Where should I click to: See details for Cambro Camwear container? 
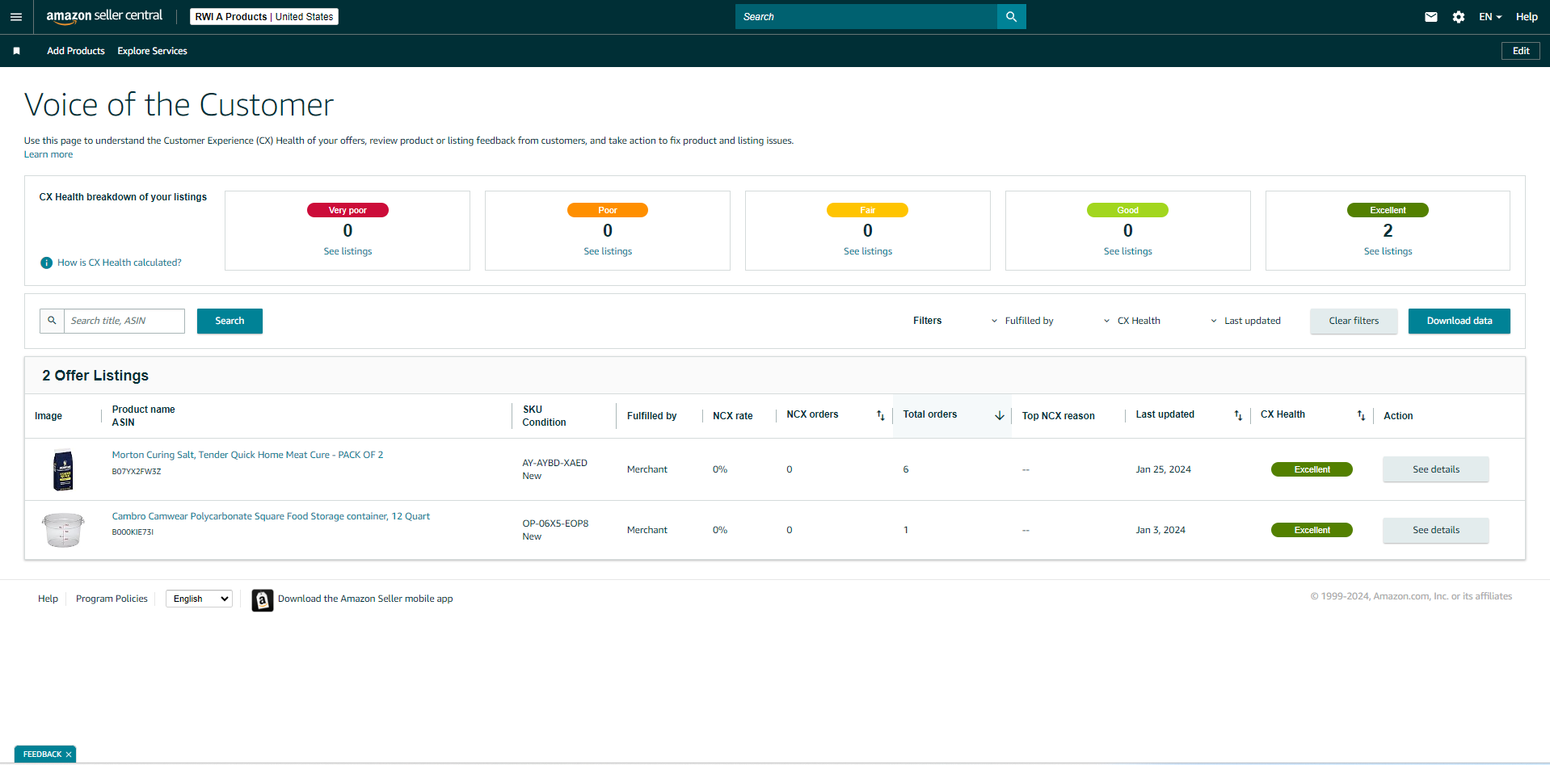pos(1436,530)
